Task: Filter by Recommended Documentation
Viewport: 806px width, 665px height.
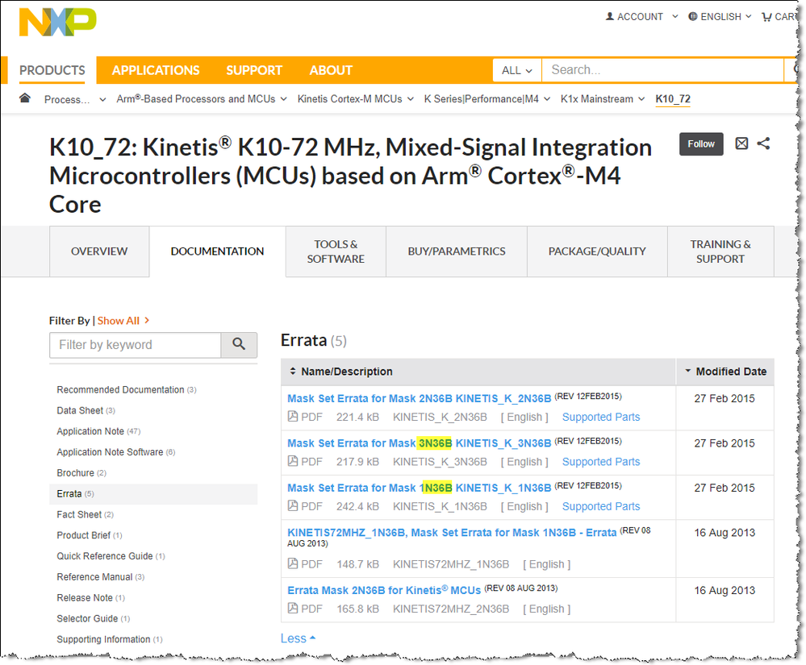Action: coord(127,390)
